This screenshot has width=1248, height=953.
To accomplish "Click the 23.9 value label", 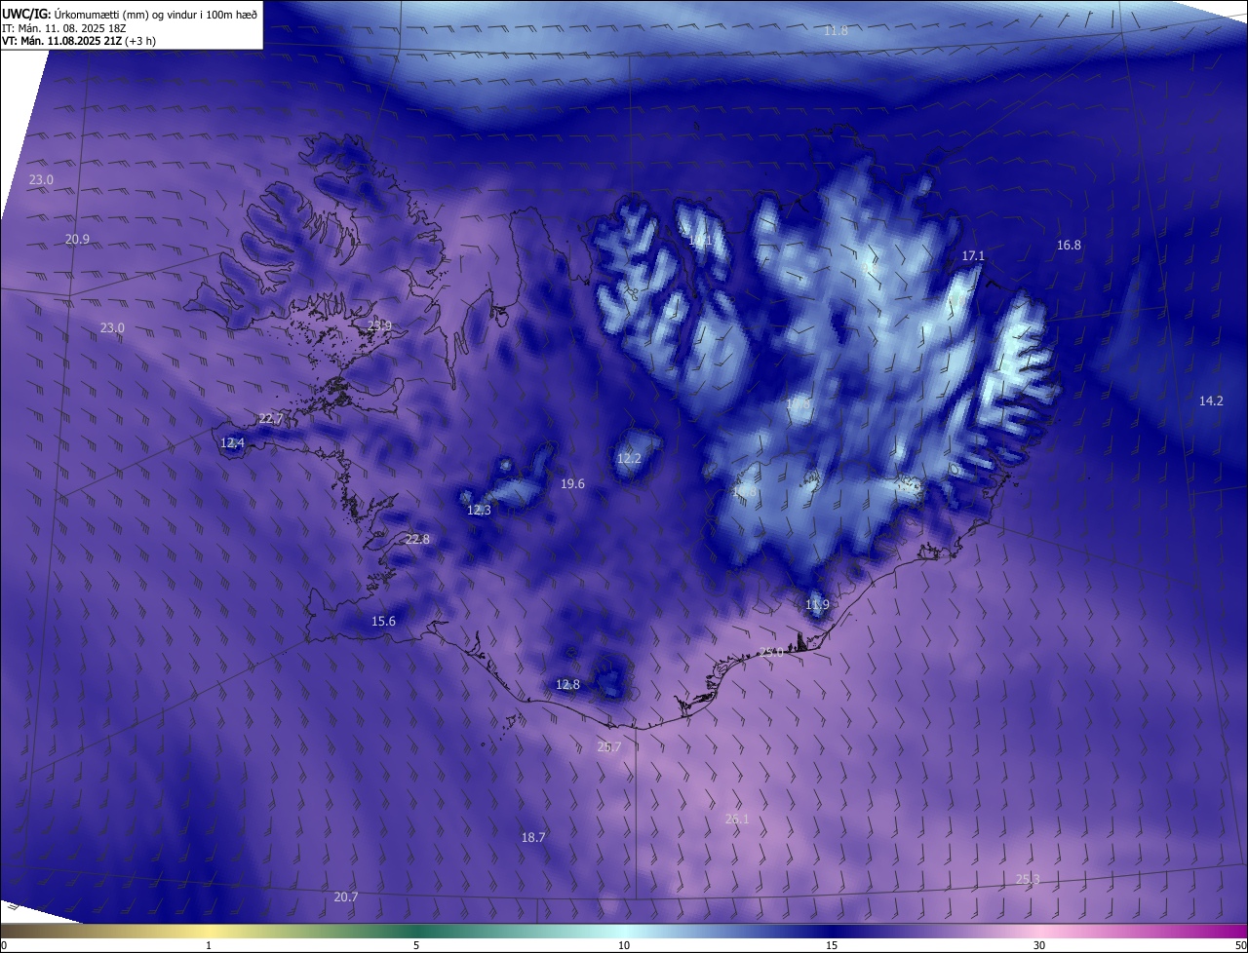I will point(379,326).
